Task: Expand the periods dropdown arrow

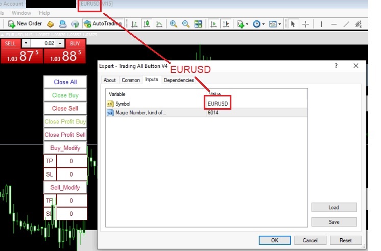Action: 263,24
